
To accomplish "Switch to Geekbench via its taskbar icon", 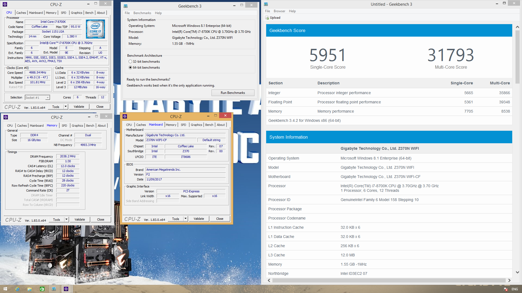I will [x=54, y=289].
